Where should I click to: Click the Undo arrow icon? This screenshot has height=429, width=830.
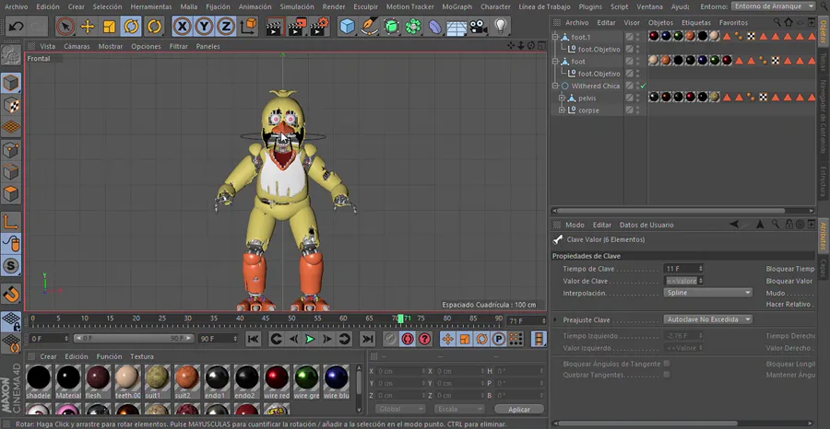[16, 27]
